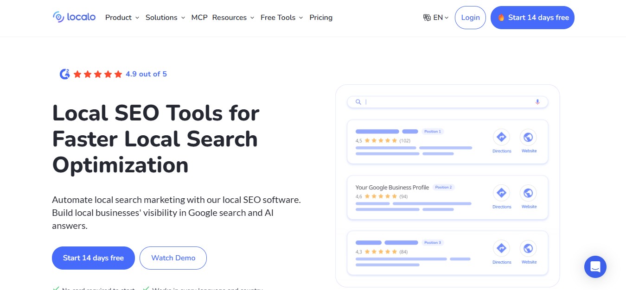Click Your Google Business Profile title

click(392, 187)
